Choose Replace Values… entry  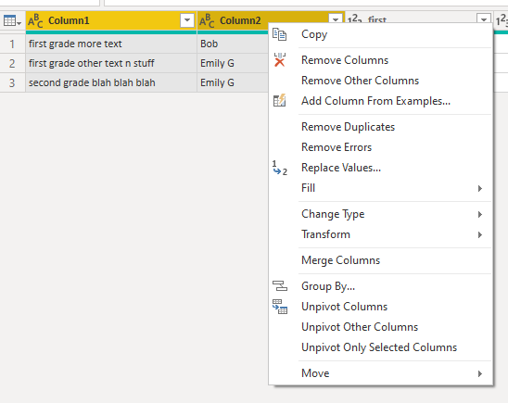(381, 168)
